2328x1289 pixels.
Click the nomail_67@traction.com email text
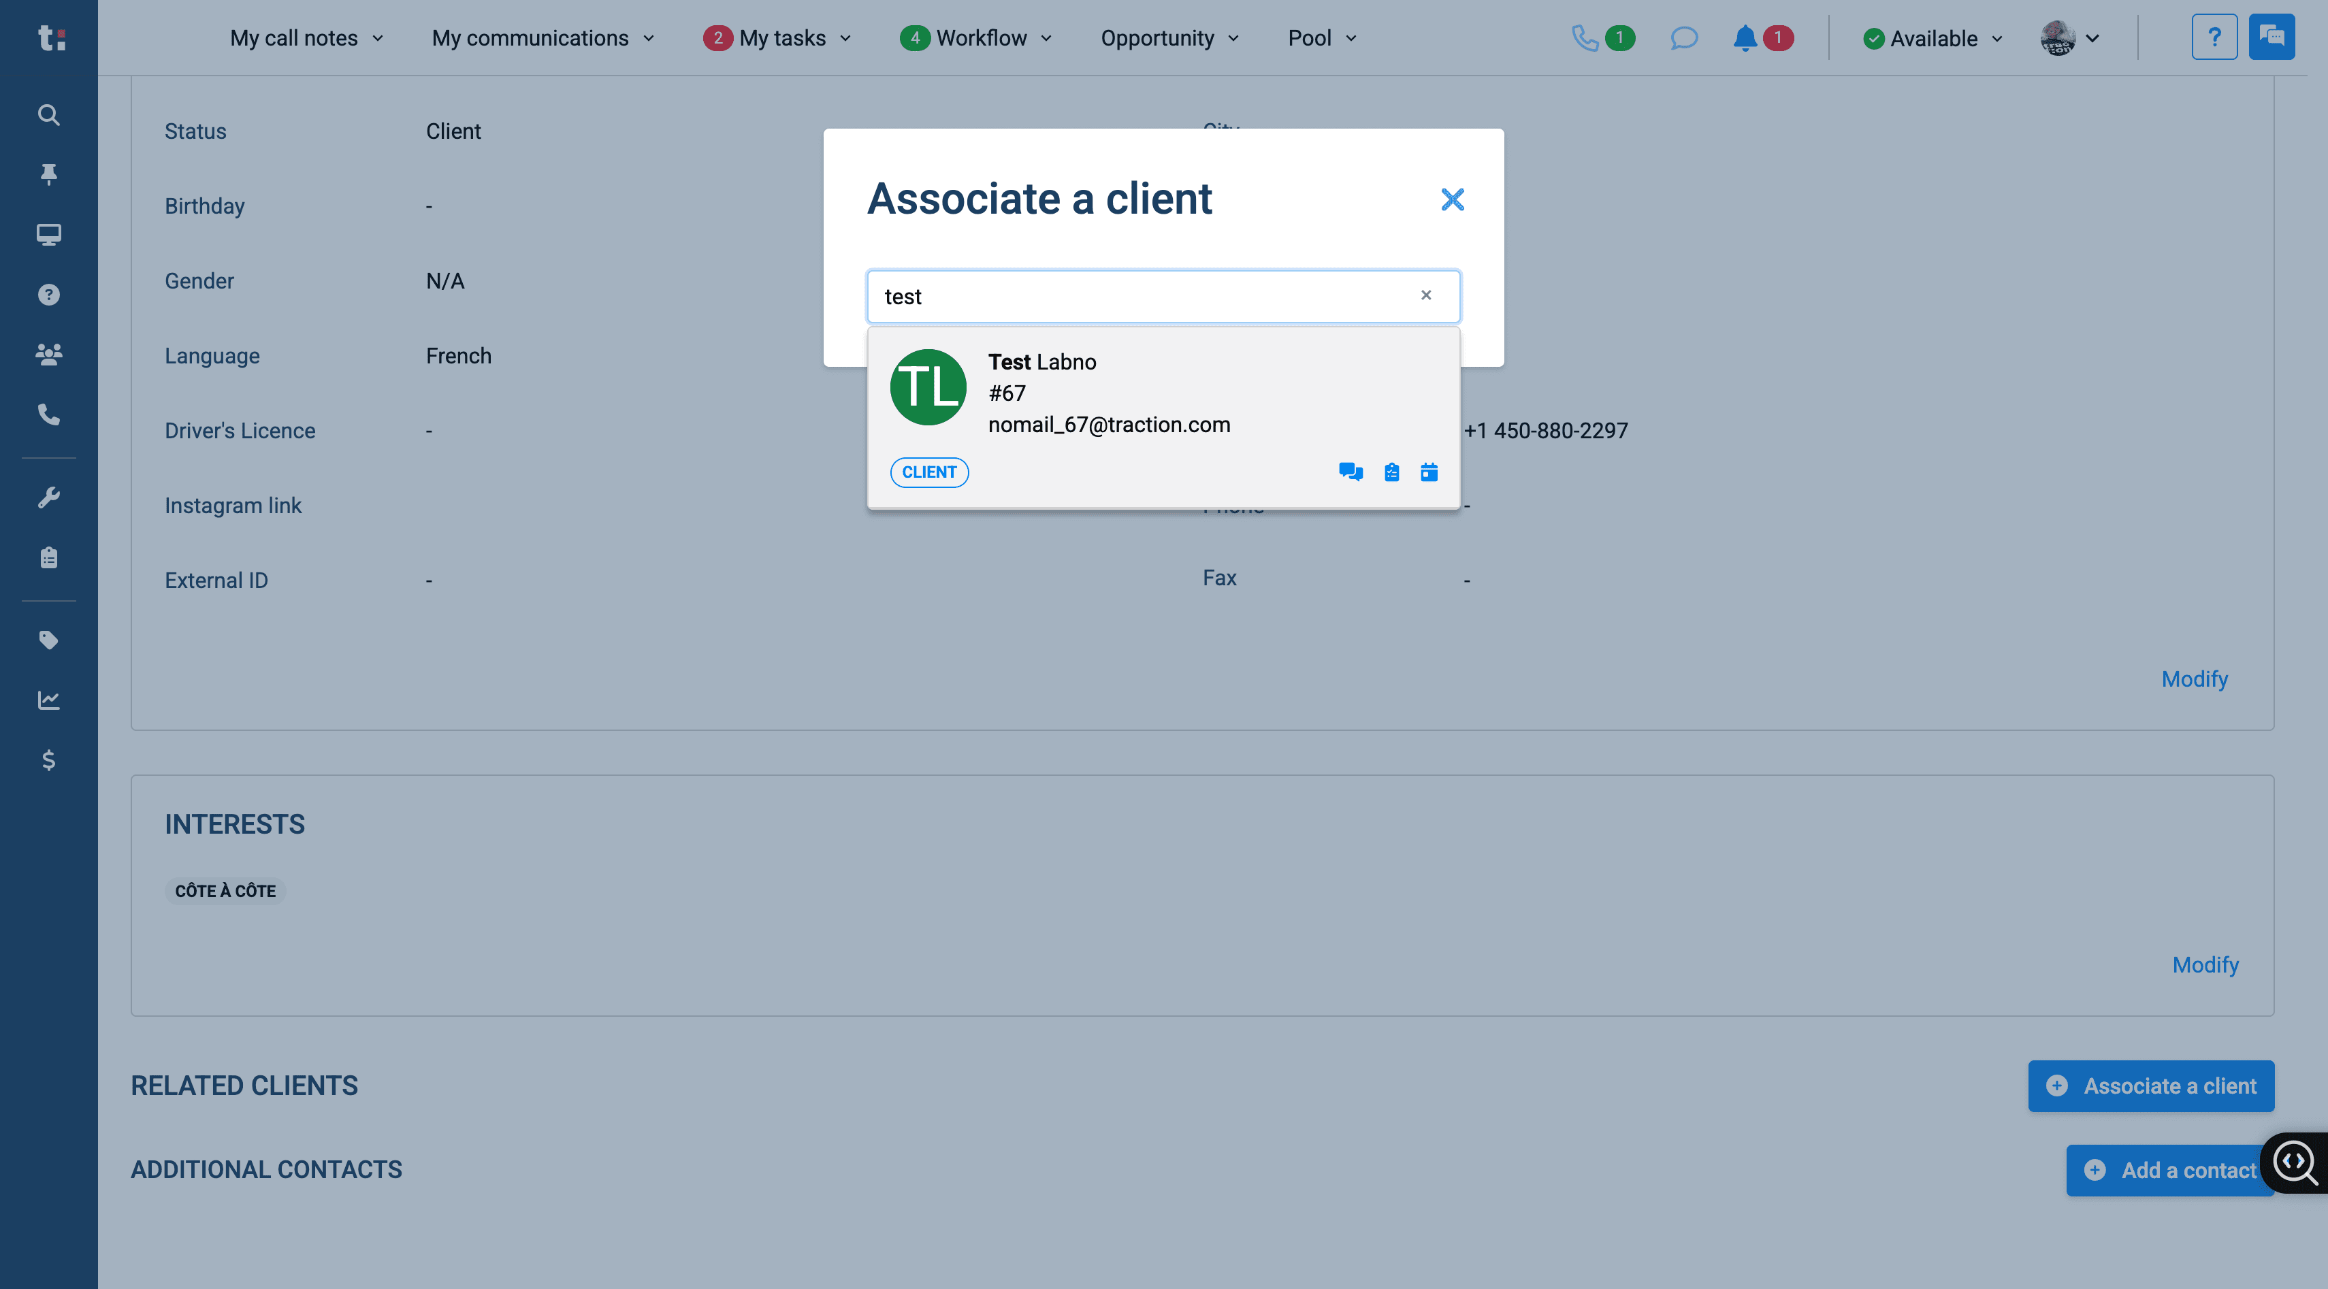(x=1109, y=425)
